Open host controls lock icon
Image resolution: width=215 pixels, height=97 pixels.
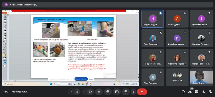click(x=210, y=92)
